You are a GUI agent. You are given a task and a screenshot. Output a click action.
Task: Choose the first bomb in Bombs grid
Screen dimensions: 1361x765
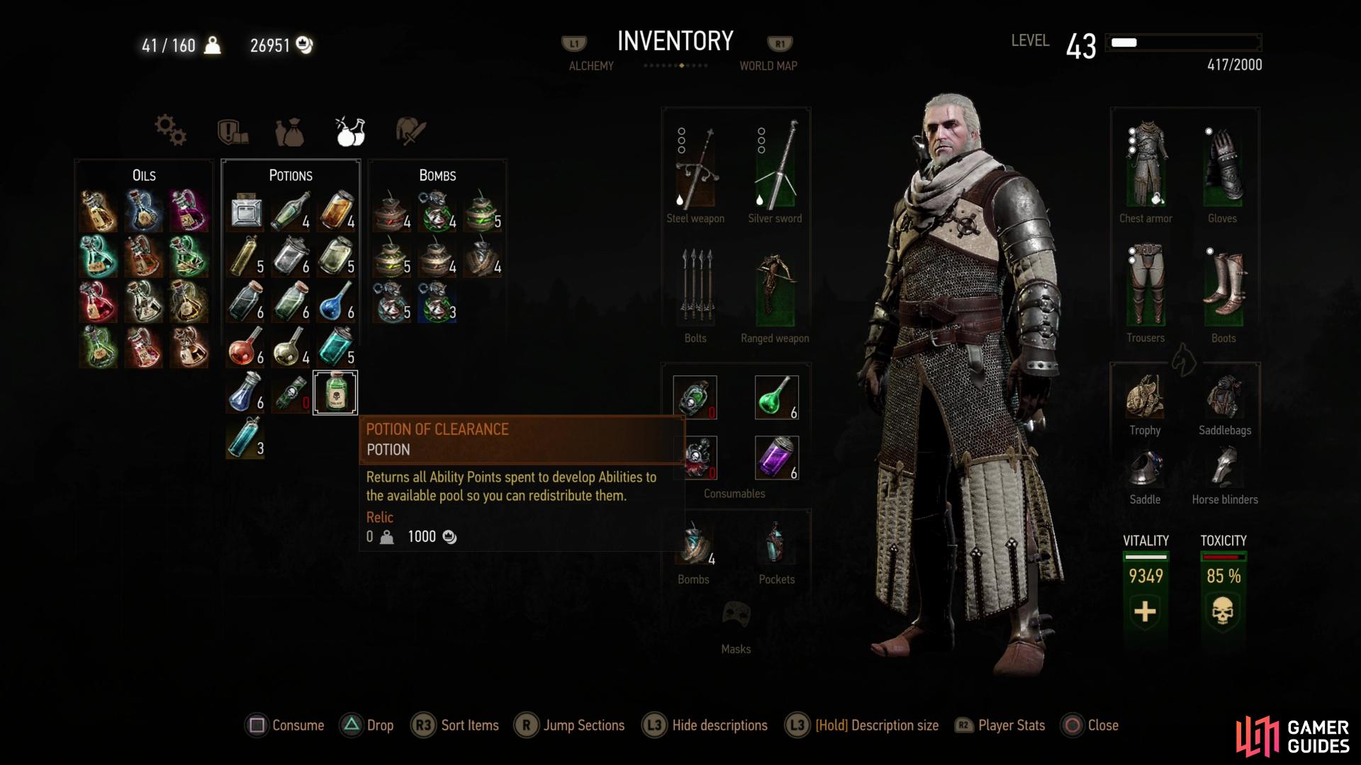(392, 211)
